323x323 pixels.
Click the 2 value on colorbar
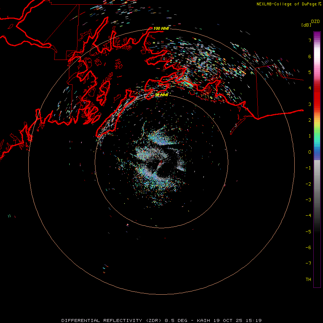[310, 120]
